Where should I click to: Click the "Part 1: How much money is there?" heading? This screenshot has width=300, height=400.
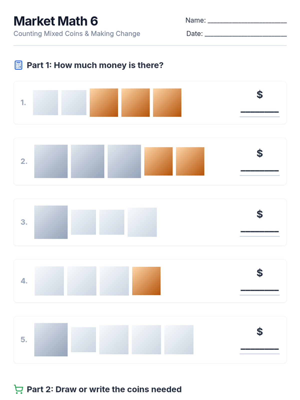[x=95, y=65]
